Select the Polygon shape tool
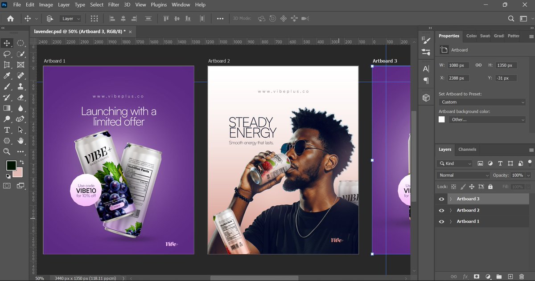 point(7,141)
